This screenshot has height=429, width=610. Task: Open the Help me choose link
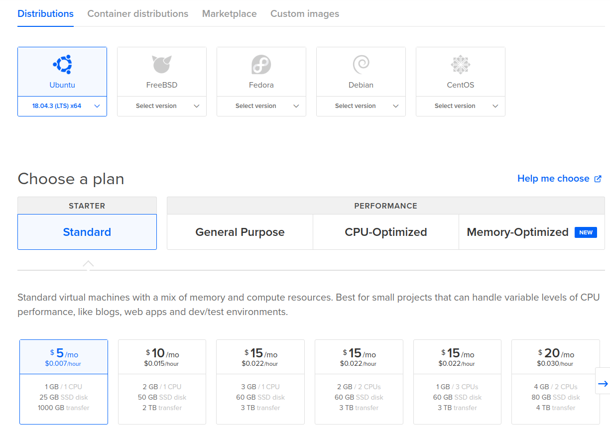(553, 179)
